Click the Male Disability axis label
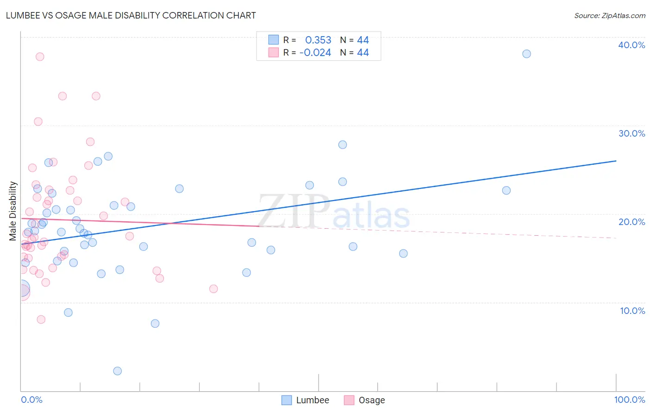This screenshot has height=413, width=651. [13, 211]
